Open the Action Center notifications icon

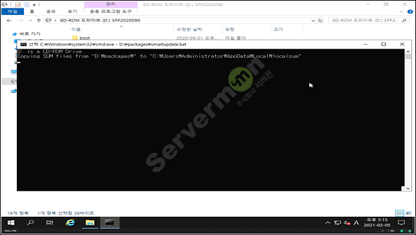402,223
